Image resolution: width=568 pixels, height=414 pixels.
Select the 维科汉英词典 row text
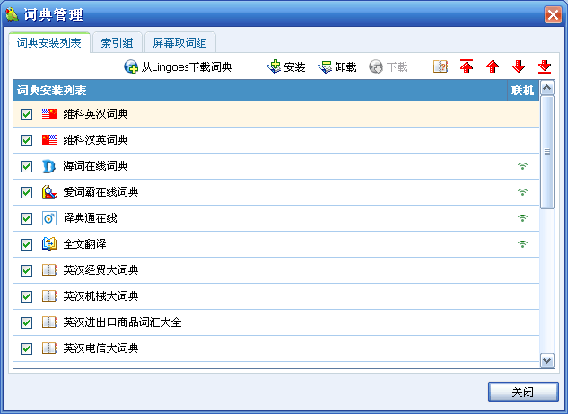point(96,140)
